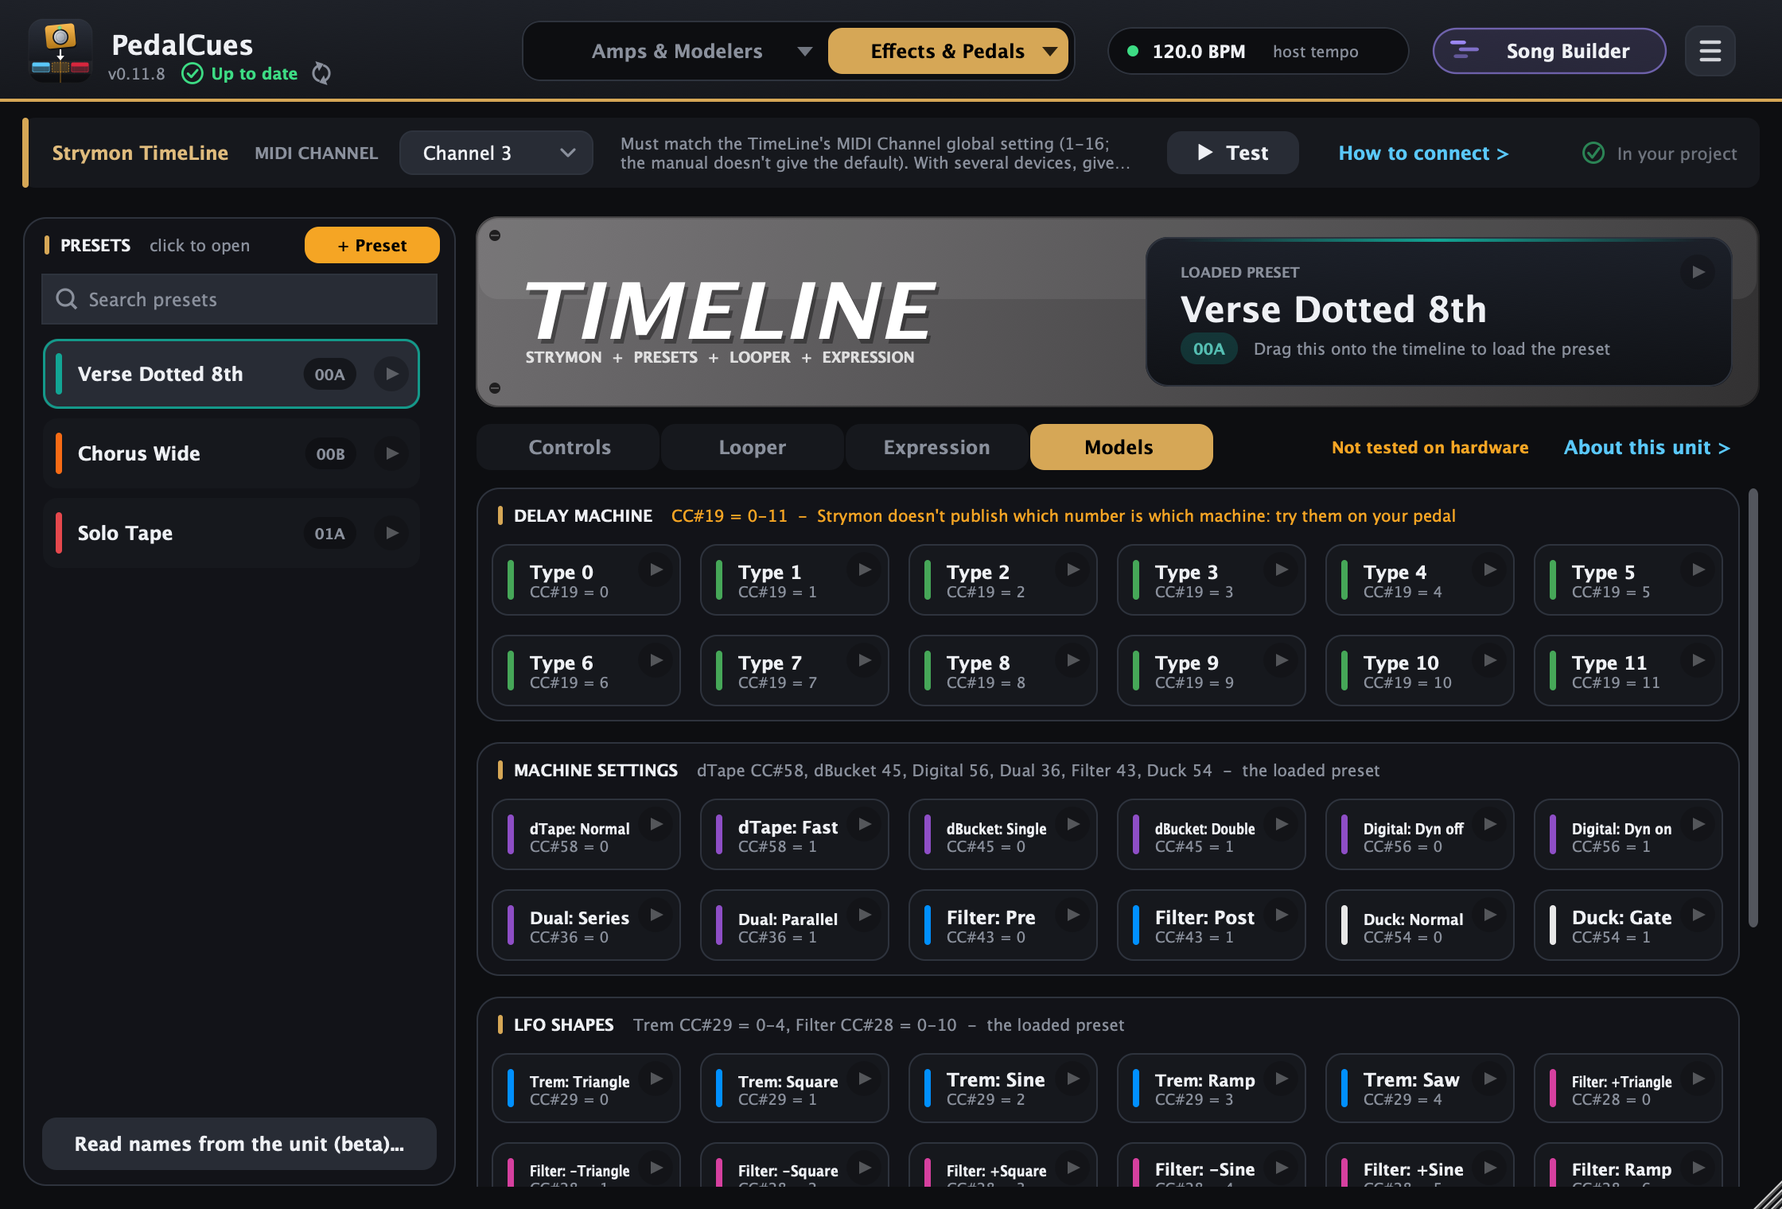
Task: Send delay machine Type 0
Action: tap(586, 580)
